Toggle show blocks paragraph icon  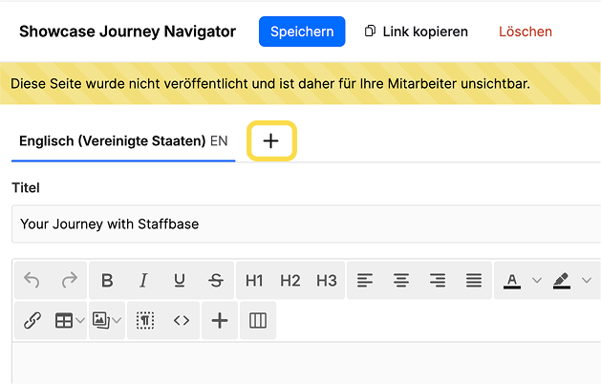(145, 320)
